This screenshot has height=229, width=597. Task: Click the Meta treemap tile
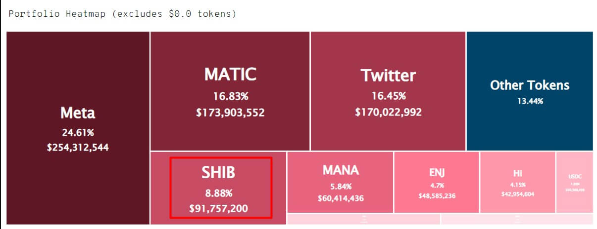click(78, 127)
